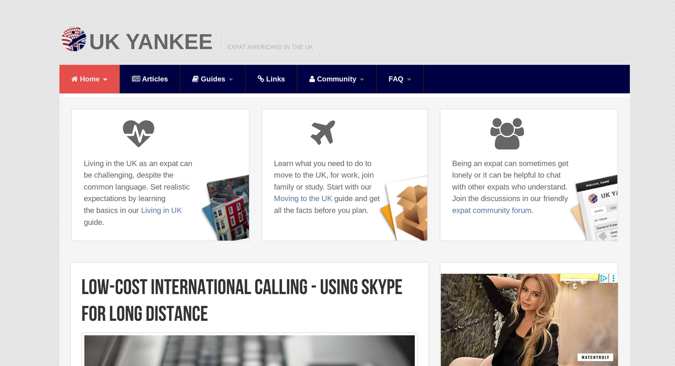This screenshot has width=675, height=366.
Task: Expand the Home dropdown arrow
Action: (x=105, y=80)
